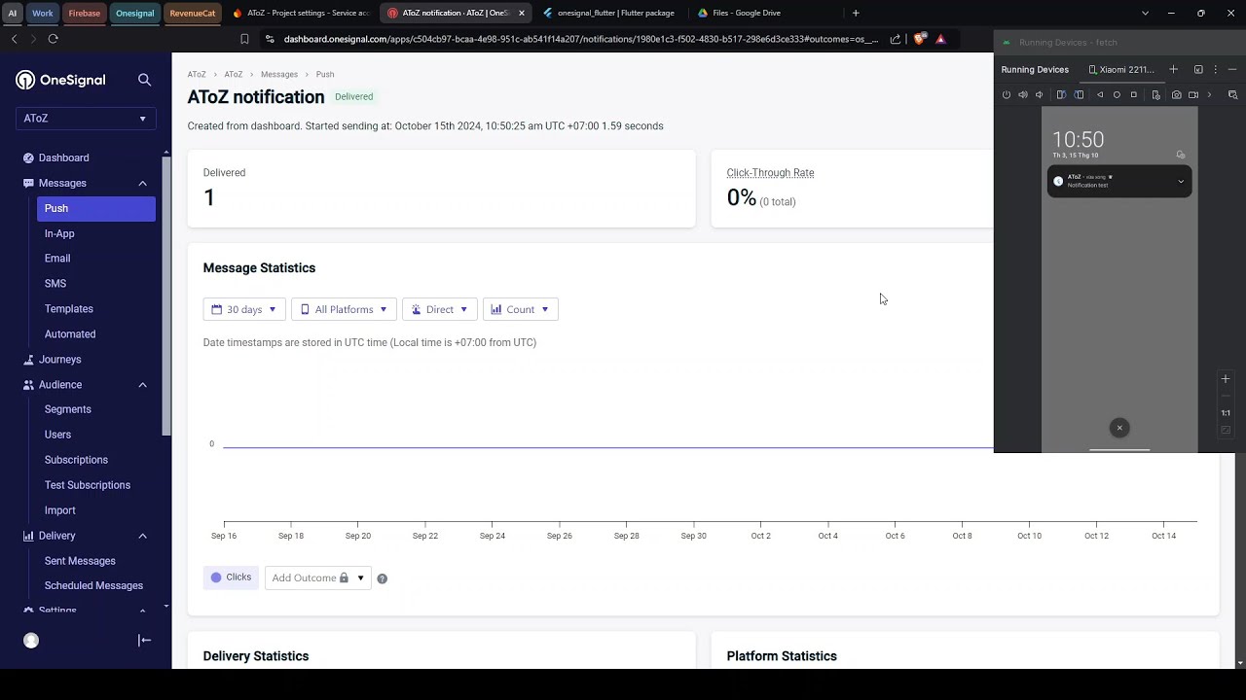Open In-App messages in sidebar
The width and height of the screenshot is (1246, 700).
pyautogui.click(x=59, y=233)
